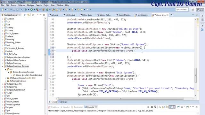Switch to the calrobs.java editor tab
The height and width of the screenshot is (115, 205).
69,15
